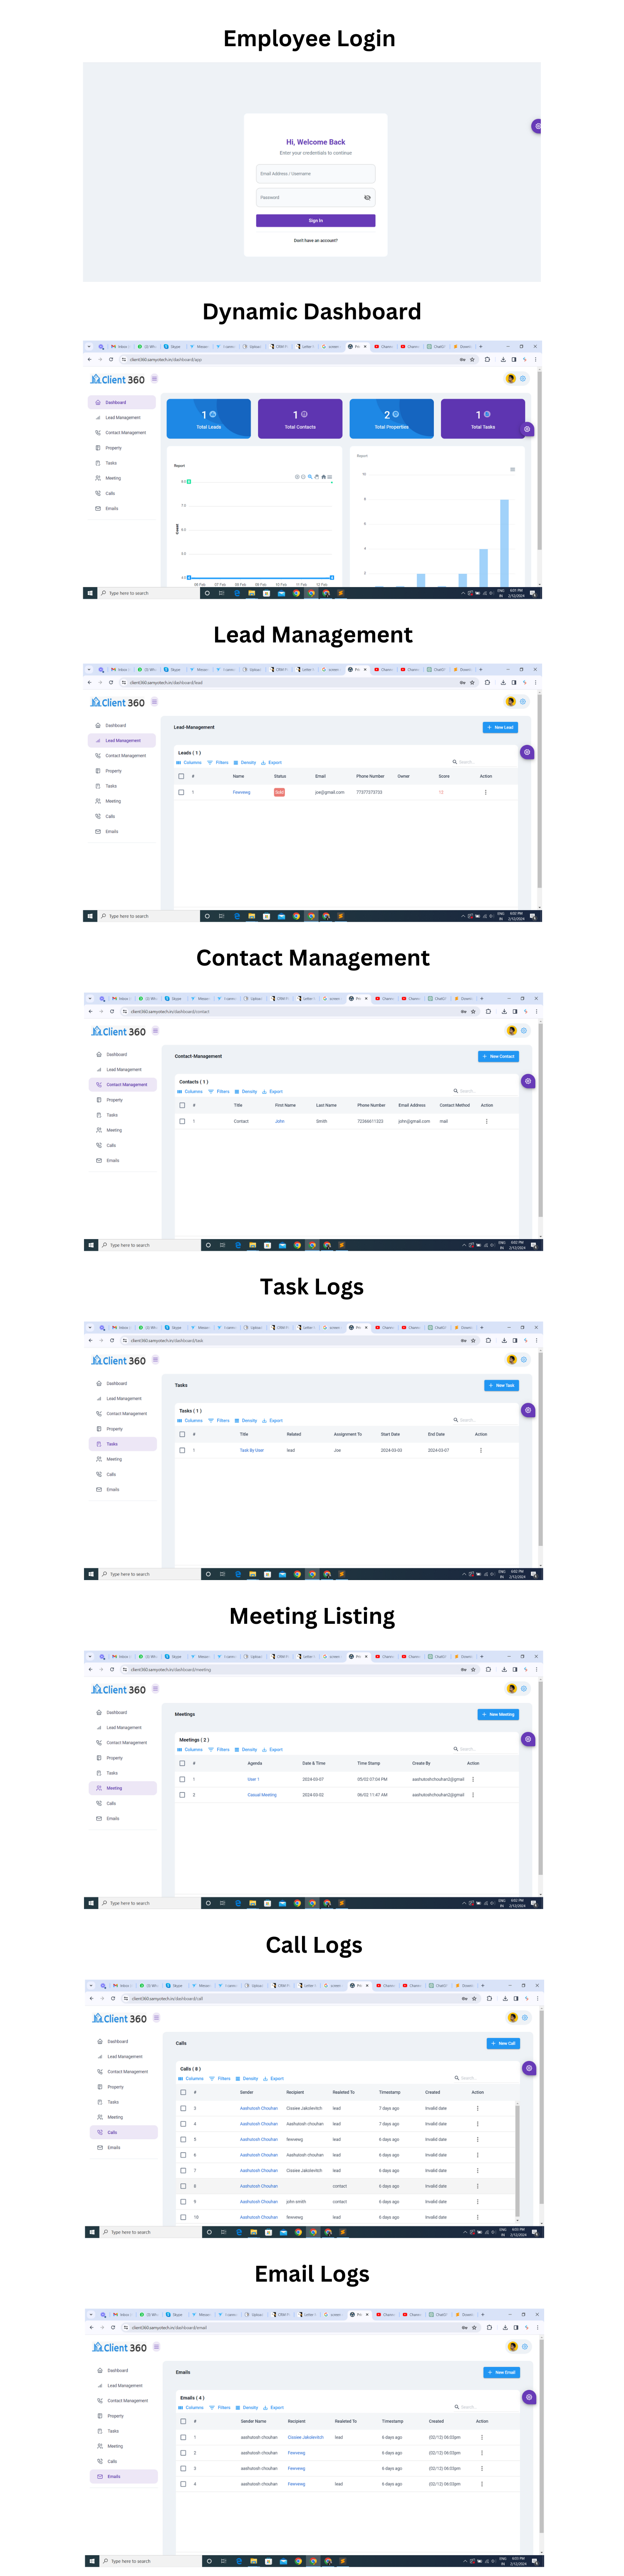The width and height of the screenshot is (624, 2576).
Task: Check the select-all header checkbox in Calls table
Action: coord(183,2092)
